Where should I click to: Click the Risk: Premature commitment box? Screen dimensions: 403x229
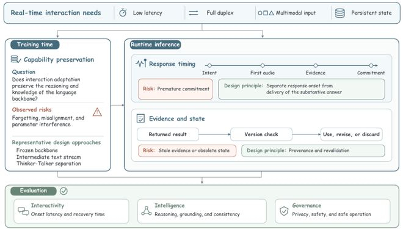tap(175, 89)
